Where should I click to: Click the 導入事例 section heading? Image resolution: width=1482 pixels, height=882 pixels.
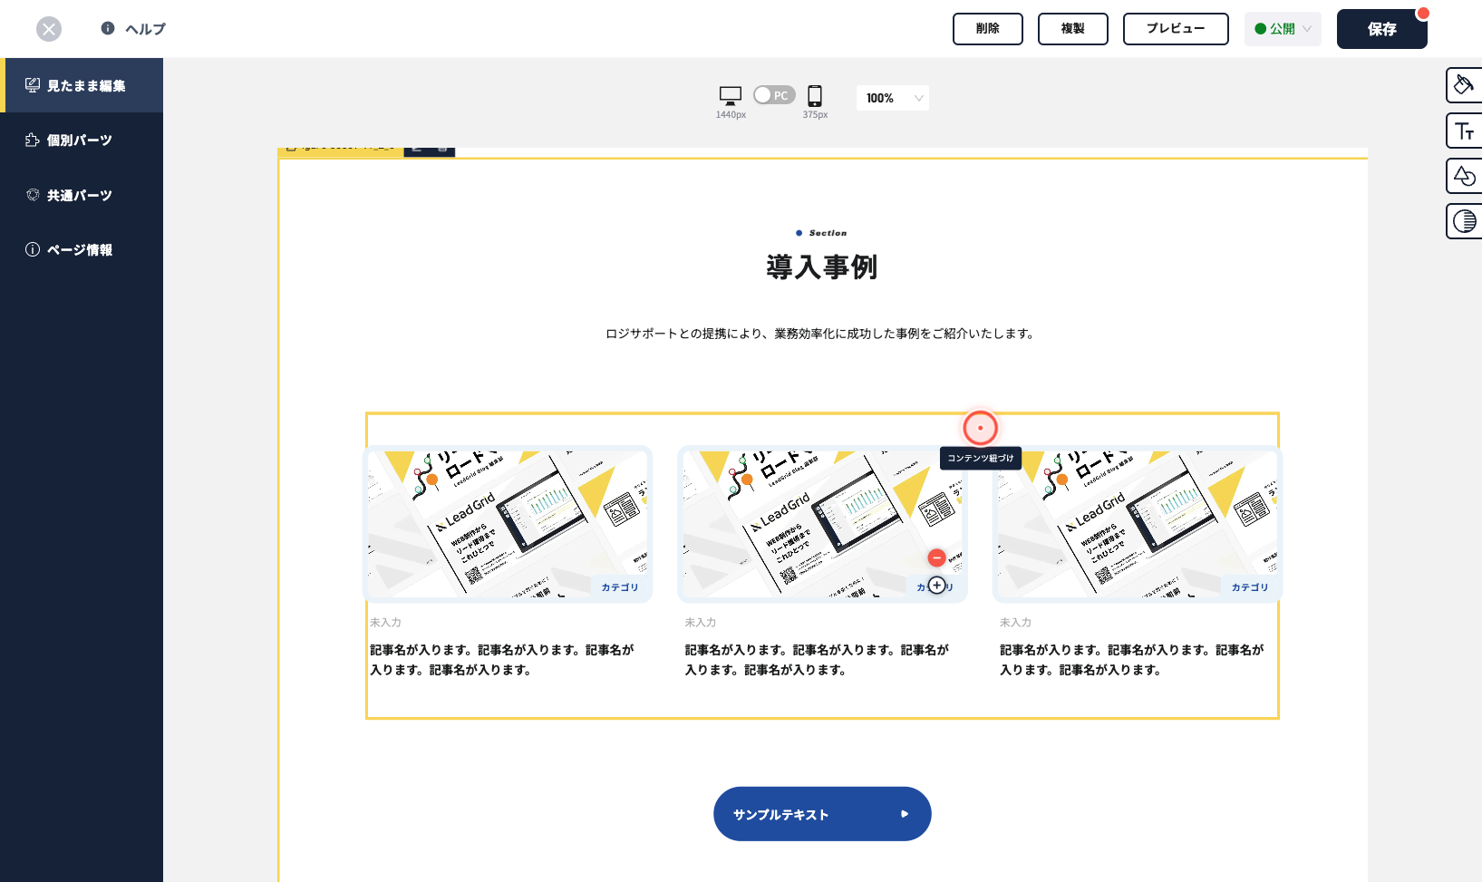[x=822, y=267]
